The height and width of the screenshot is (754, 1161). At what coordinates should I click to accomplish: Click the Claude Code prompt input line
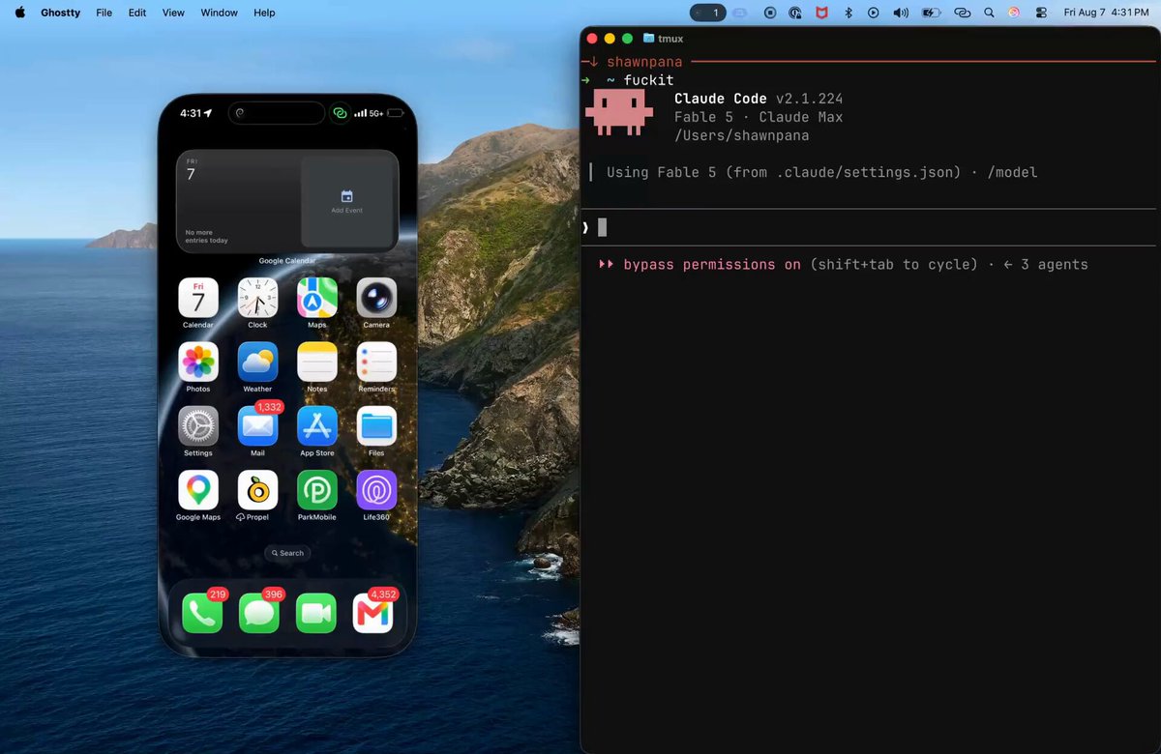click(x=868, y=227)
